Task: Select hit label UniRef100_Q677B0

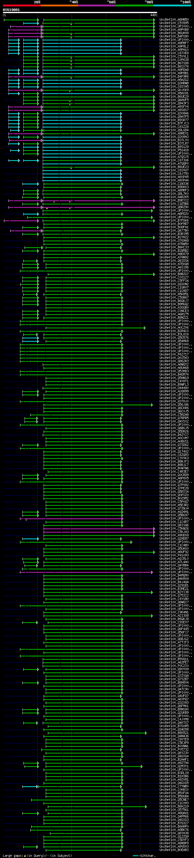Action: click(174, 230)
